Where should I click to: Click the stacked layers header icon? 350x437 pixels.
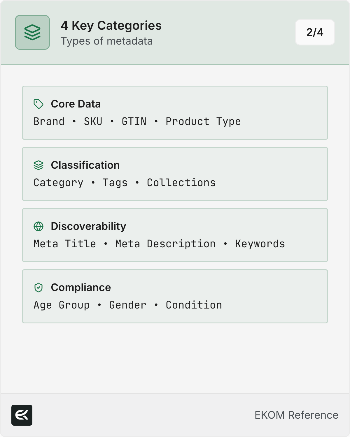32,32
